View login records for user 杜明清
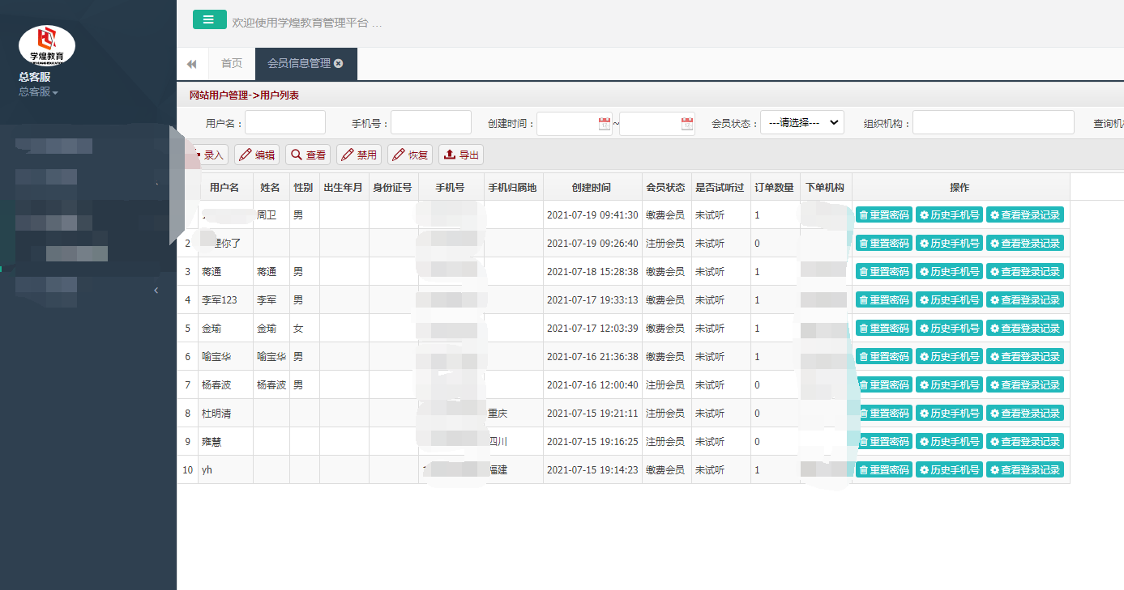This screenshot has width=1124, height=590. [x=1024, y=414]
